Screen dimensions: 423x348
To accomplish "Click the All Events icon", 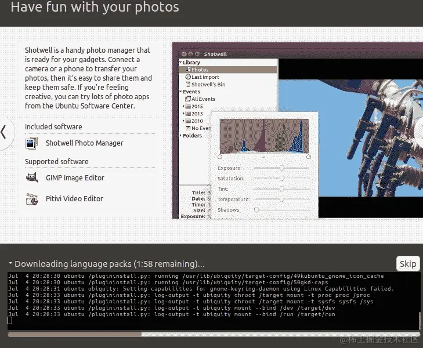I will [x=188, y=99].
